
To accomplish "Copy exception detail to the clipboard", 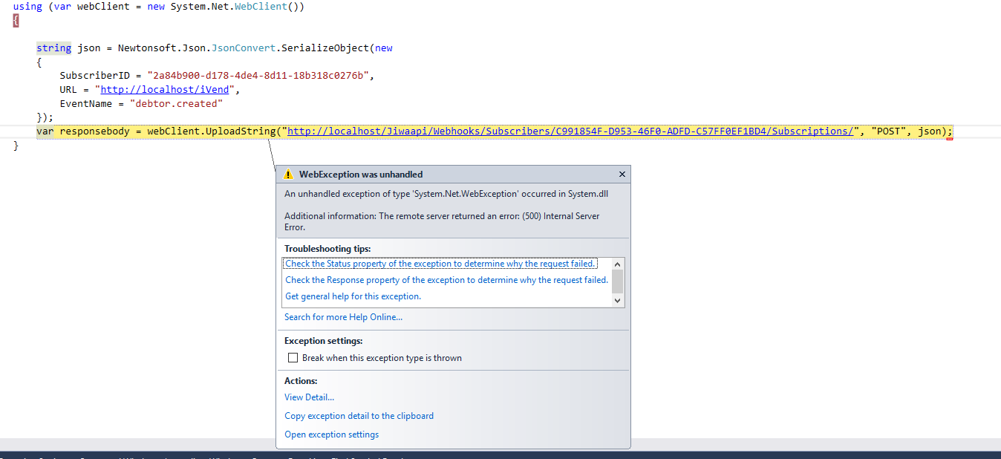I will (x=359, y=416).
